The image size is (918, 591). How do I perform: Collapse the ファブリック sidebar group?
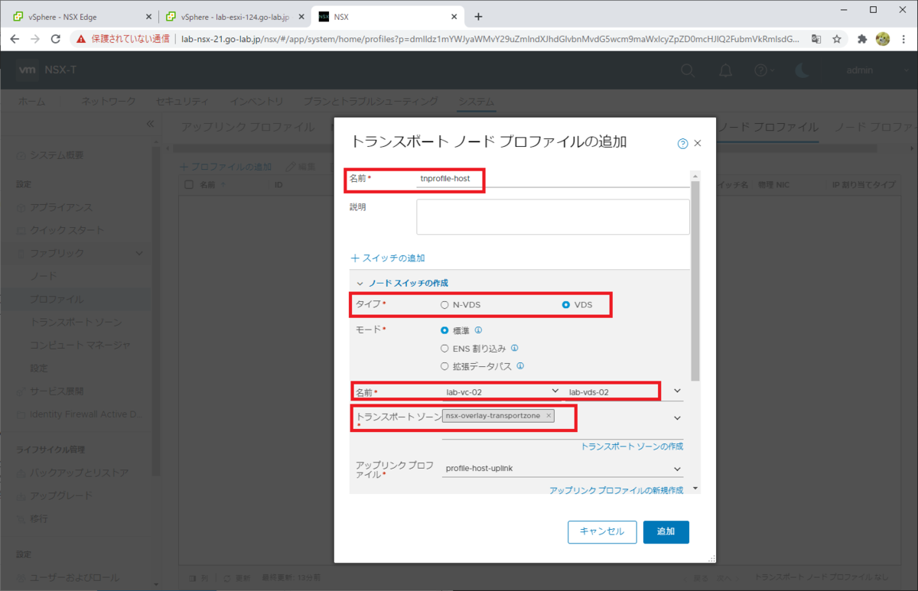(138, 253)
